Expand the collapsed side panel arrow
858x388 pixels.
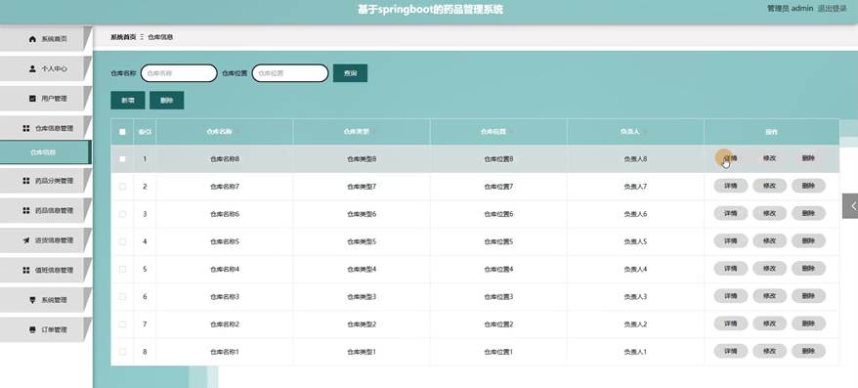click(850, 206)
